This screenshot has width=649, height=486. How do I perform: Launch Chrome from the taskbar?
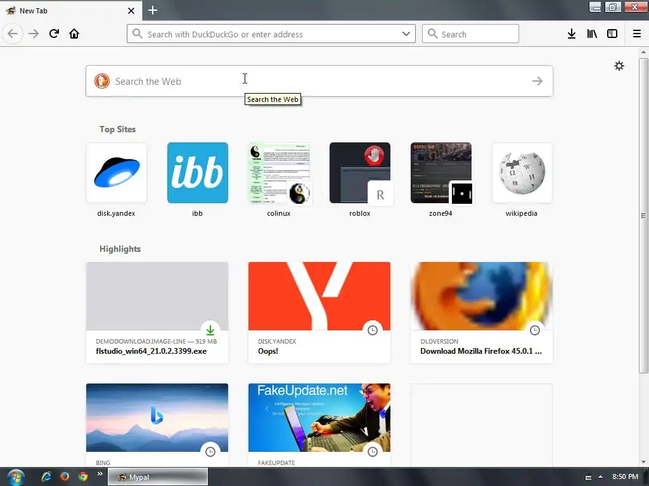(83, 477)
